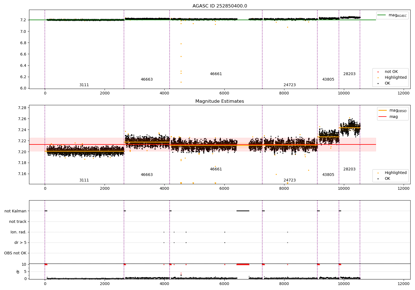This screenshot has width=415, height=290.
Task: Click obsid label 46661 in Magnitude Estimates plot
Action: (x=216, y=169)
